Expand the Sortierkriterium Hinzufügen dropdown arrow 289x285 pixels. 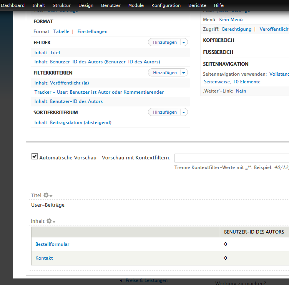pyautogui.click(x=184, y=112)
